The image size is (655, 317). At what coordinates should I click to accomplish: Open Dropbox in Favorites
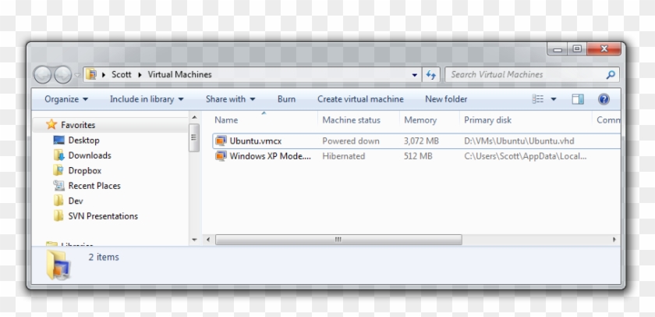(x=85, y=171)
